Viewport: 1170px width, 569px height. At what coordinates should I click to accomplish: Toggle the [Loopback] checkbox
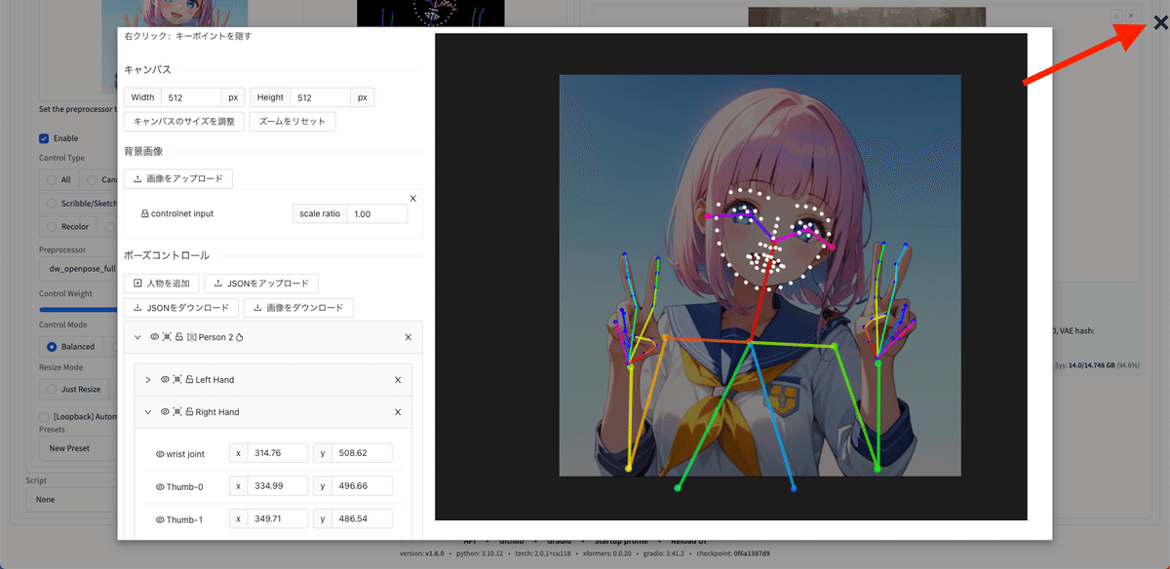pos(44,416)
